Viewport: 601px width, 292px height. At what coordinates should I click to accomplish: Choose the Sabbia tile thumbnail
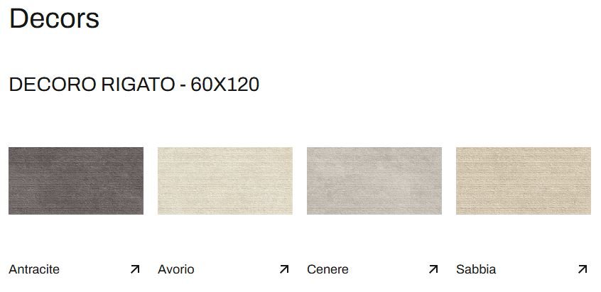[x=523, y=180]
